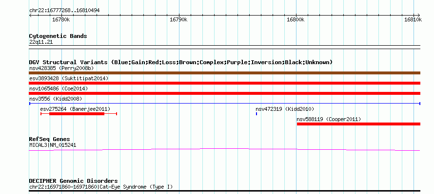This screenshot has height=194, width=434.
Task: Click the red esv3893428 loss bar
Action: point(225,83)
